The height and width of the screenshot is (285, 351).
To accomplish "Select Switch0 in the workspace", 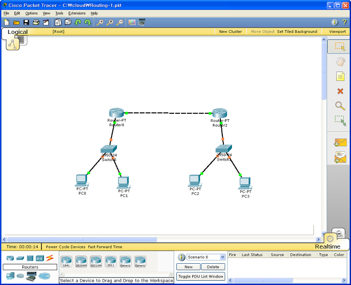I will click(109, 149).
